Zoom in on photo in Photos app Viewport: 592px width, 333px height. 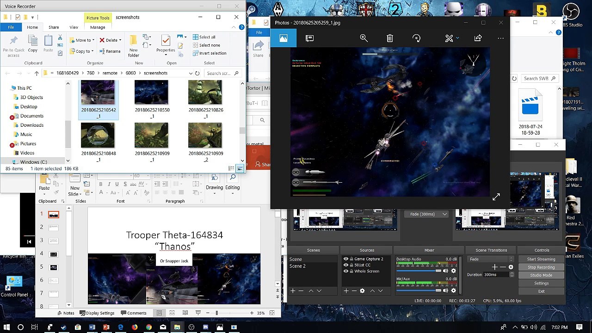(364, 38)
